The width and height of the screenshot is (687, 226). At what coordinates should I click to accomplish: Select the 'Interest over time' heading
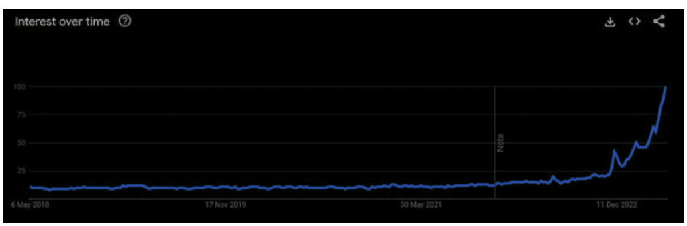click(x=62, y=22)
